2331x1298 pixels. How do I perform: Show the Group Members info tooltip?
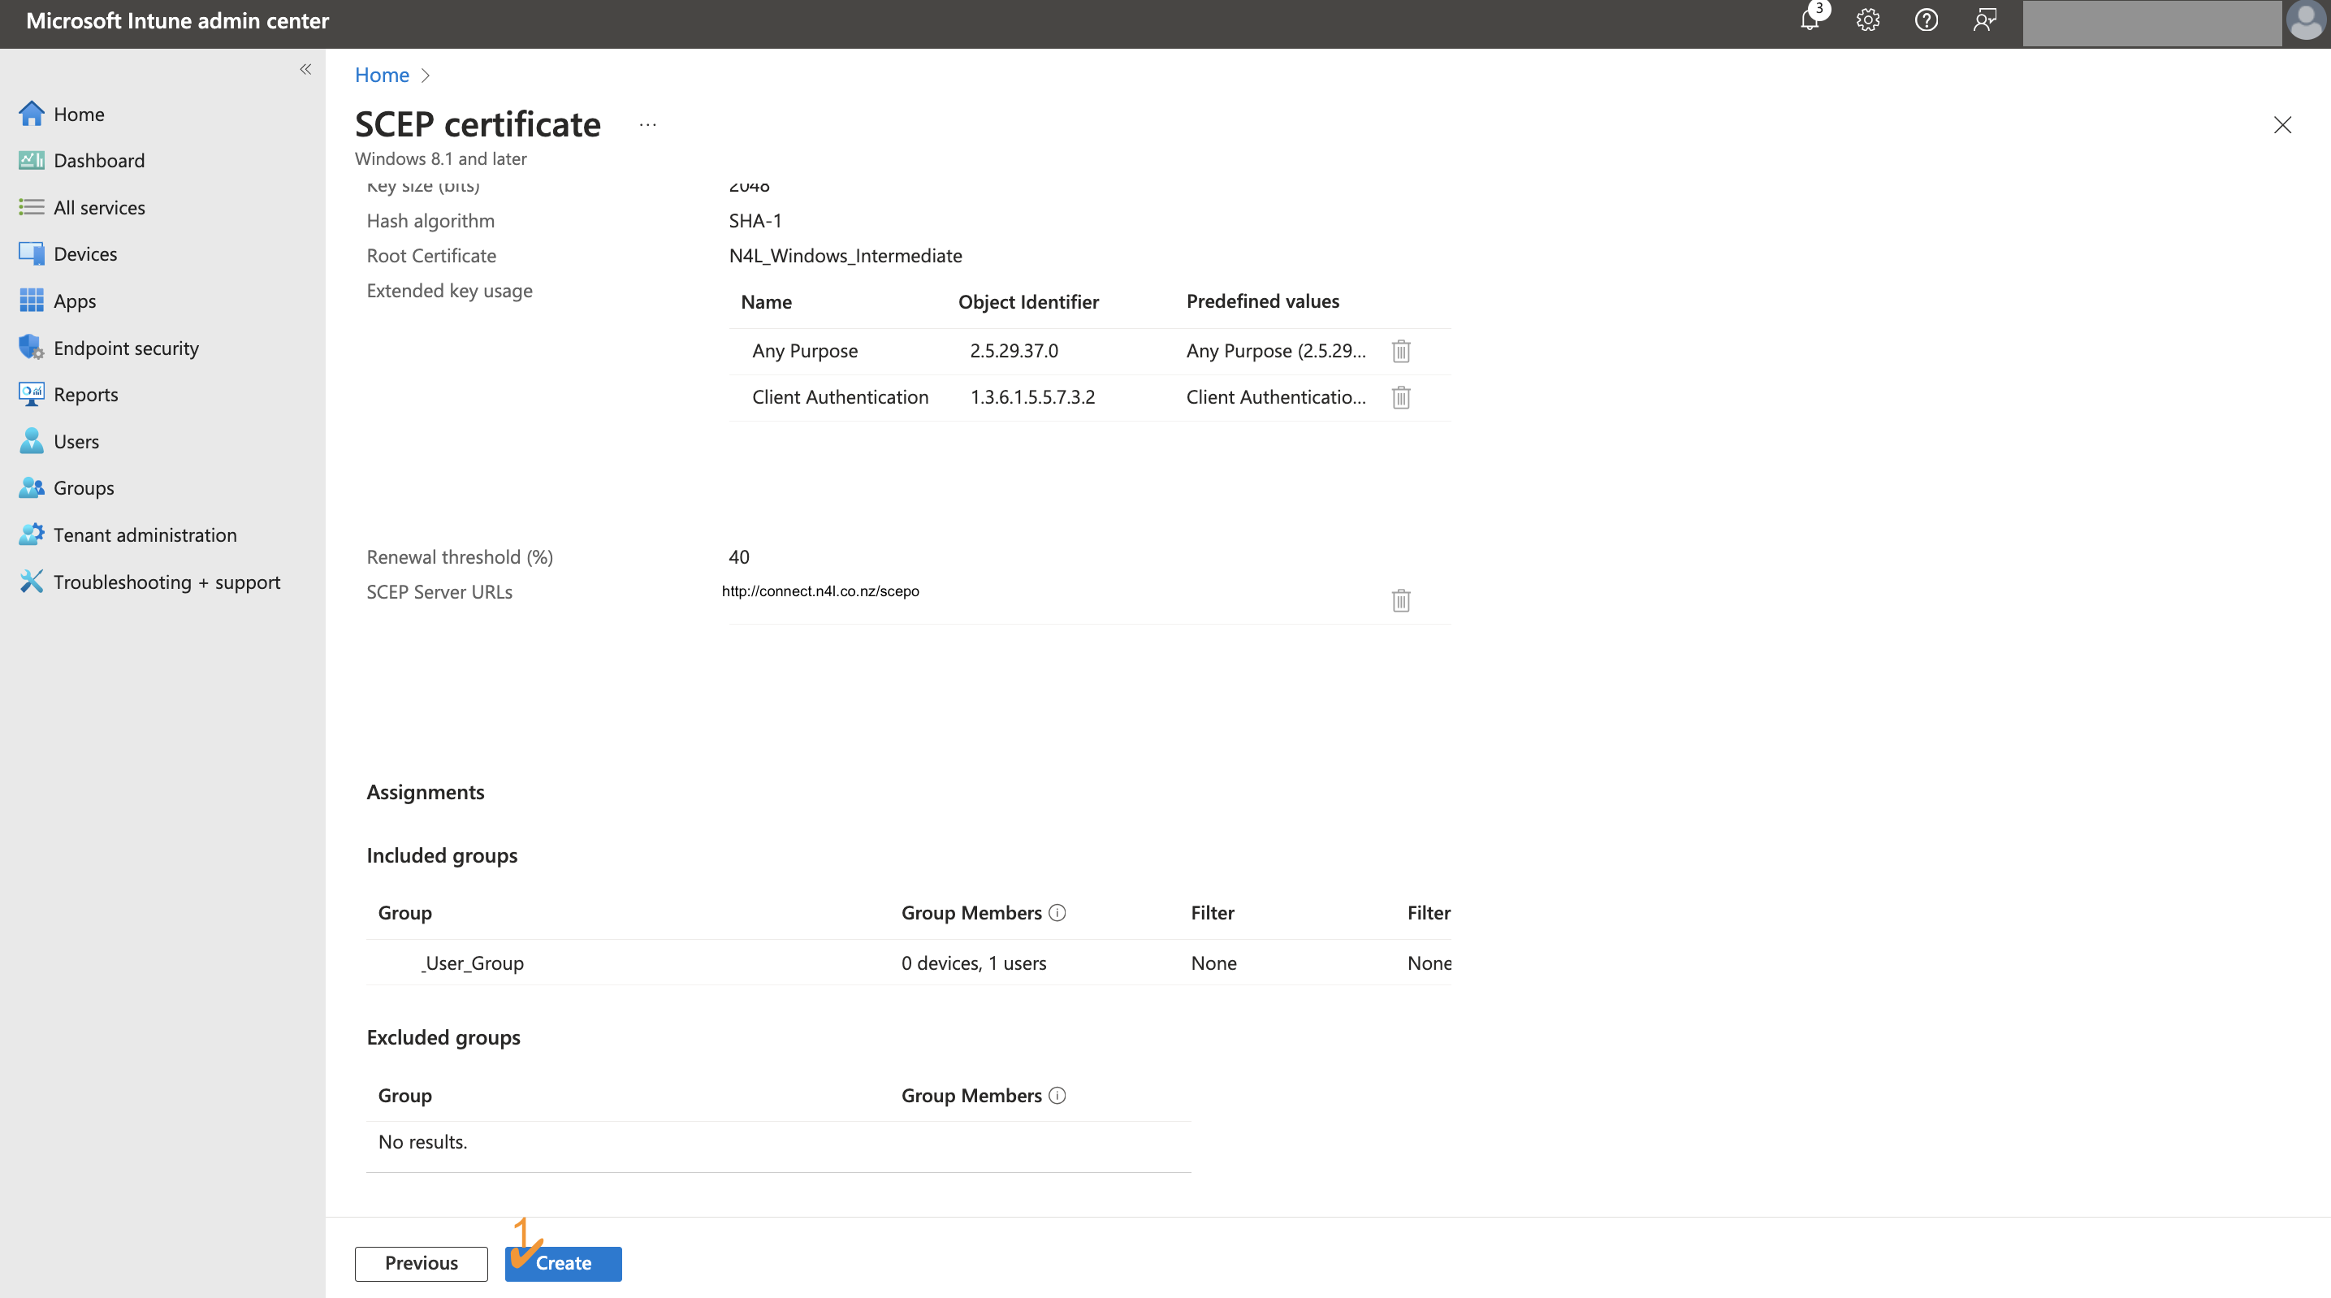pyautogui.click(x=1056, y=913)
